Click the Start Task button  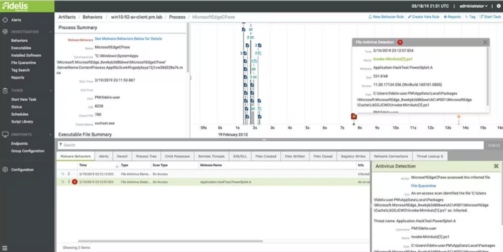490,17
